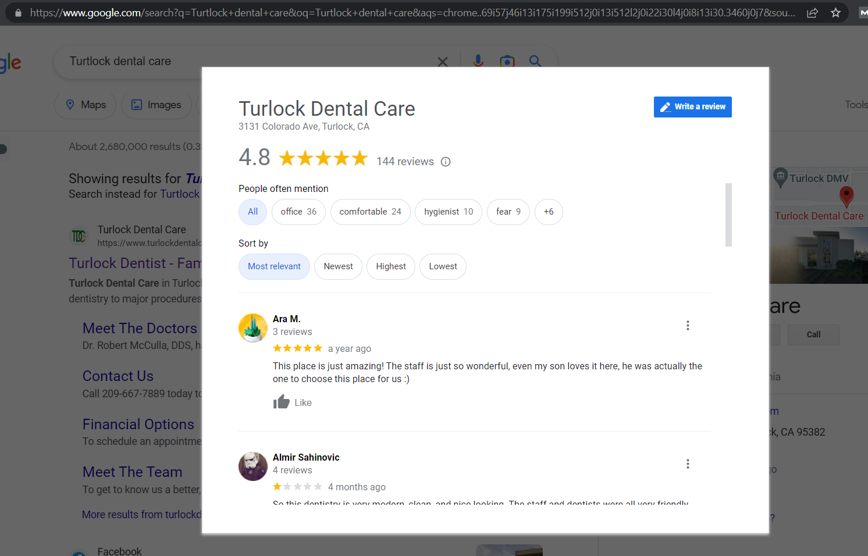The height and width of the screenshot is (556, 868).
Task: Click the share icon in address bar
Action: coord(812,13)
